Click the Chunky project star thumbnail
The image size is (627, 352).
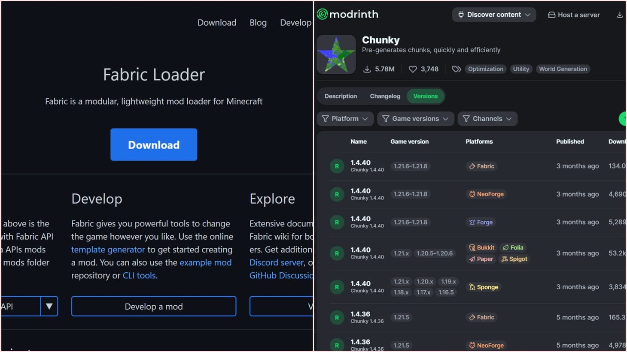pyautogui.click(x=336, y=54)
